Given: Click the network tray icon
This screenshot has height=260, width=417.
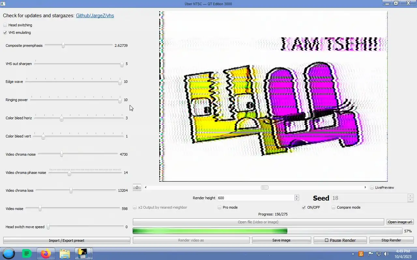Looking at the screenshot, I should 378,254.
